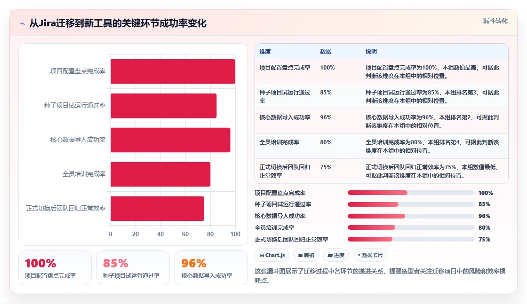Image resolution: width=527 pixels, height=304 pixels.
Task: Click the description mentioning 本组排名第2
Action: point(432,122)
